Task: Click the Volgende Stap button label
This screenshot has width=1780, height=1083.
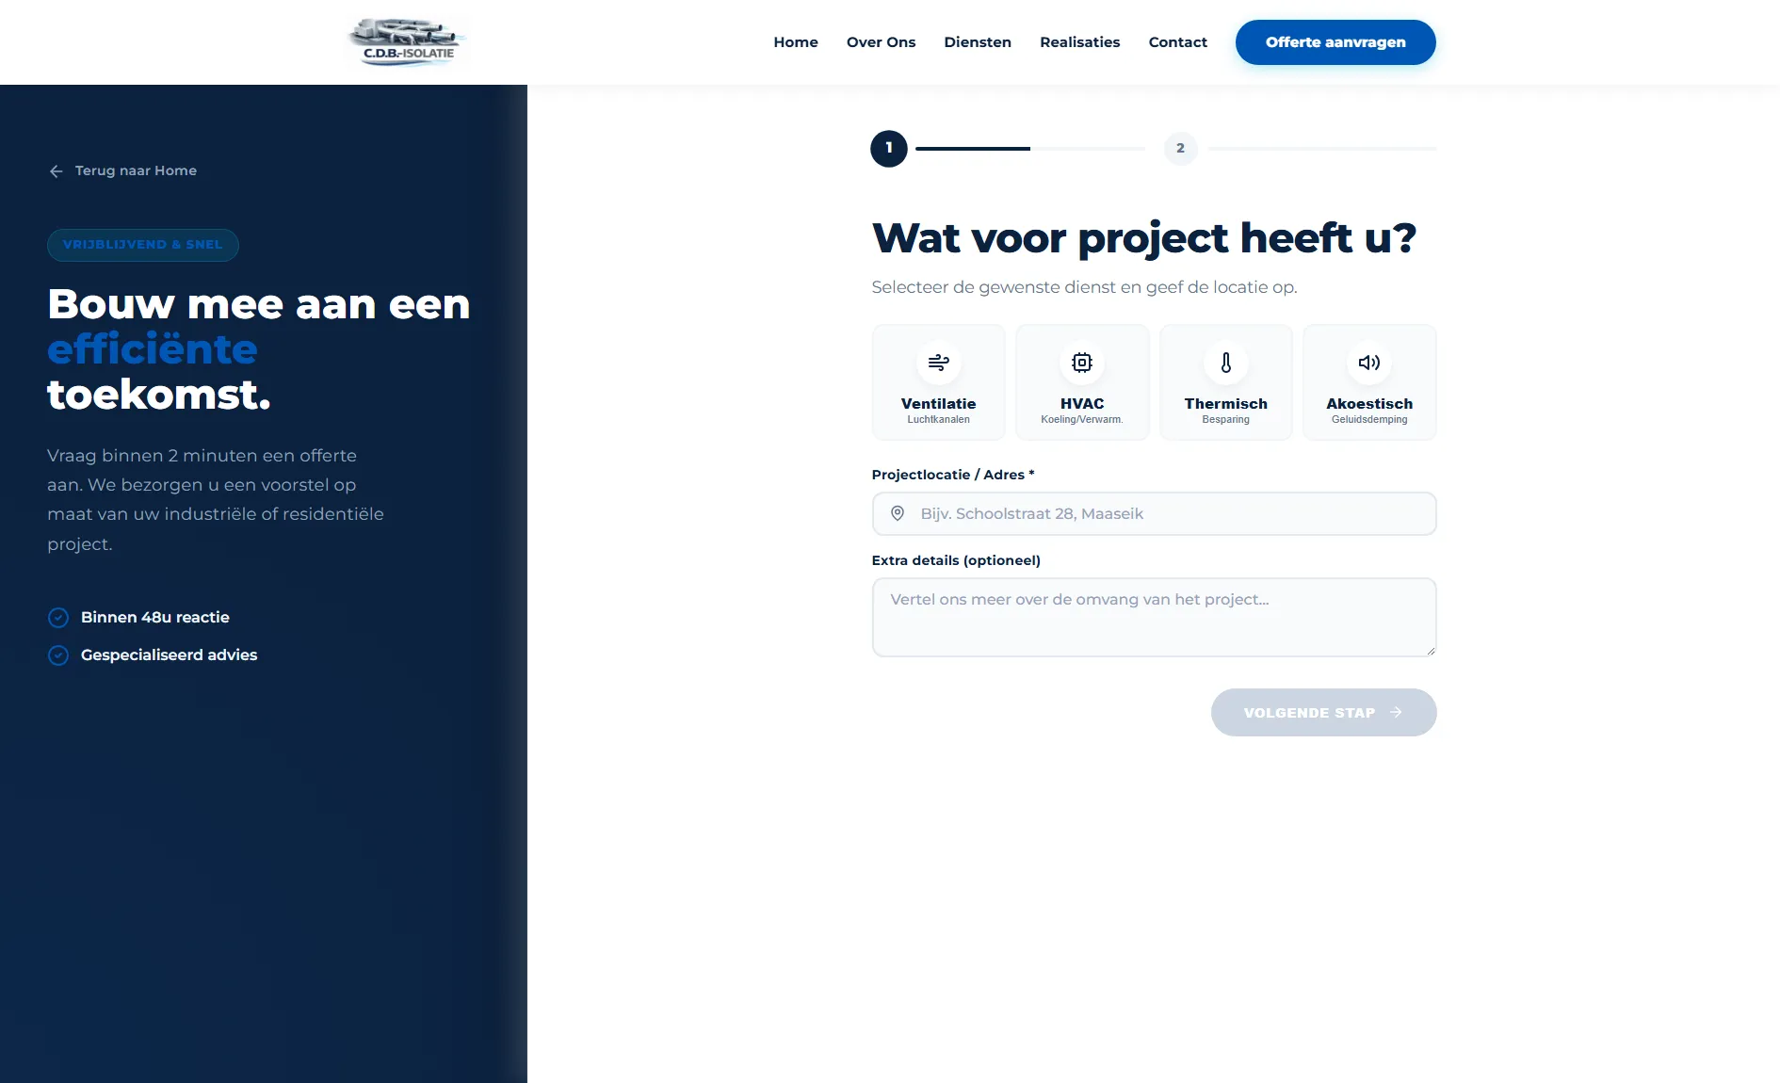Action: [1309, 713]
